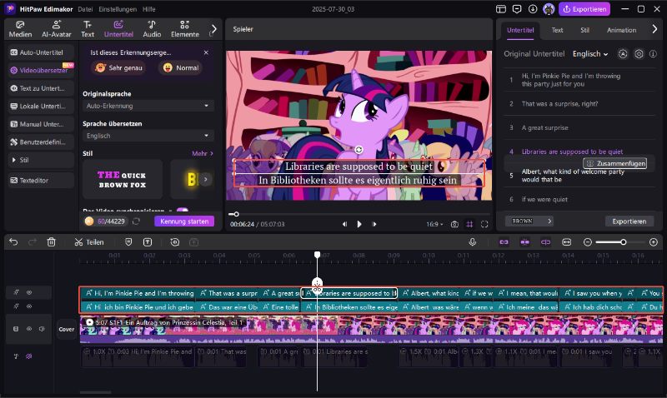The image size is (667, 398).
Task: Start voice recording with microphone icon
Action: coord(472,242)
